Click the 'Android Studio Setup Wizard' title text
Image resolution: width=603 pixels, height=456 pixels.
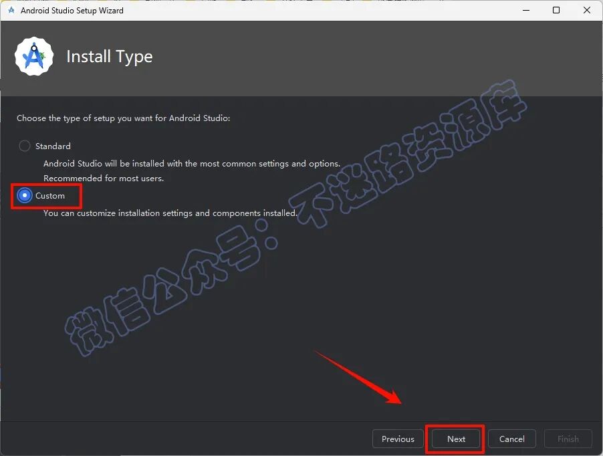click(x=72, y=11)
